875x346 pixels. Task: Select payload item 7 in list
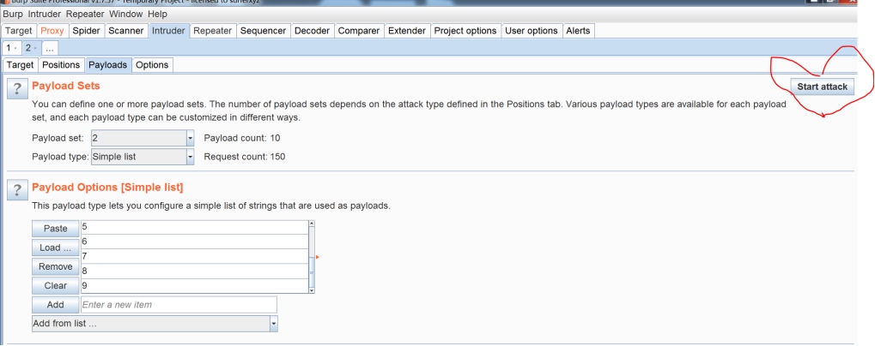coord(194,256)
